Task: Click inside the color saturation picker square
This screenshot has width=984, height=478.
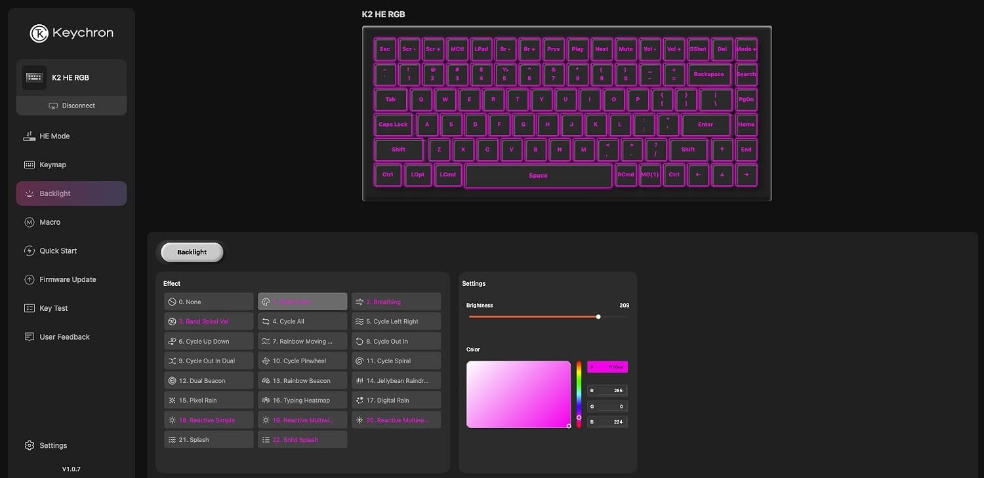Action: 518,394
